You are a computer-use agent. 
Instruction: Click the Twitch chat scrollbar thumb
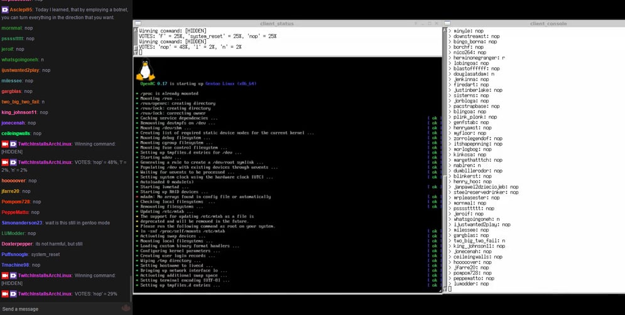(x=131, y=288)
